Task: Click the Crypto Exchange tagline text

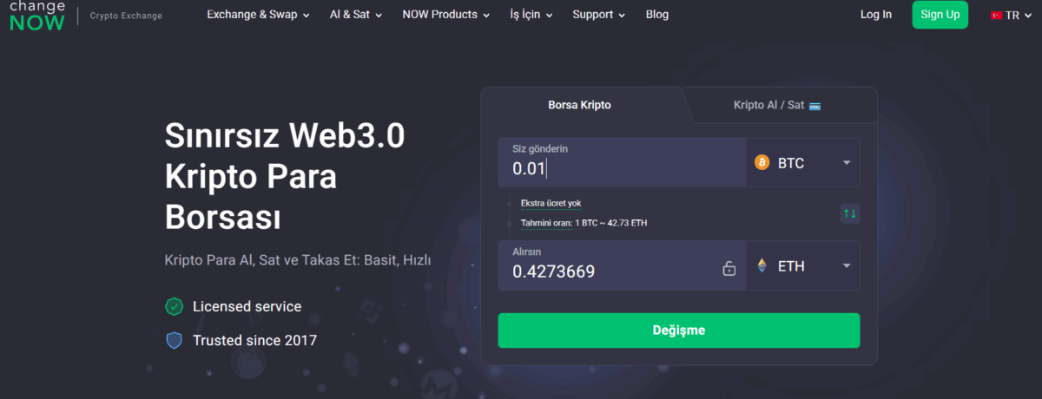Action: (x=126, y=16)
